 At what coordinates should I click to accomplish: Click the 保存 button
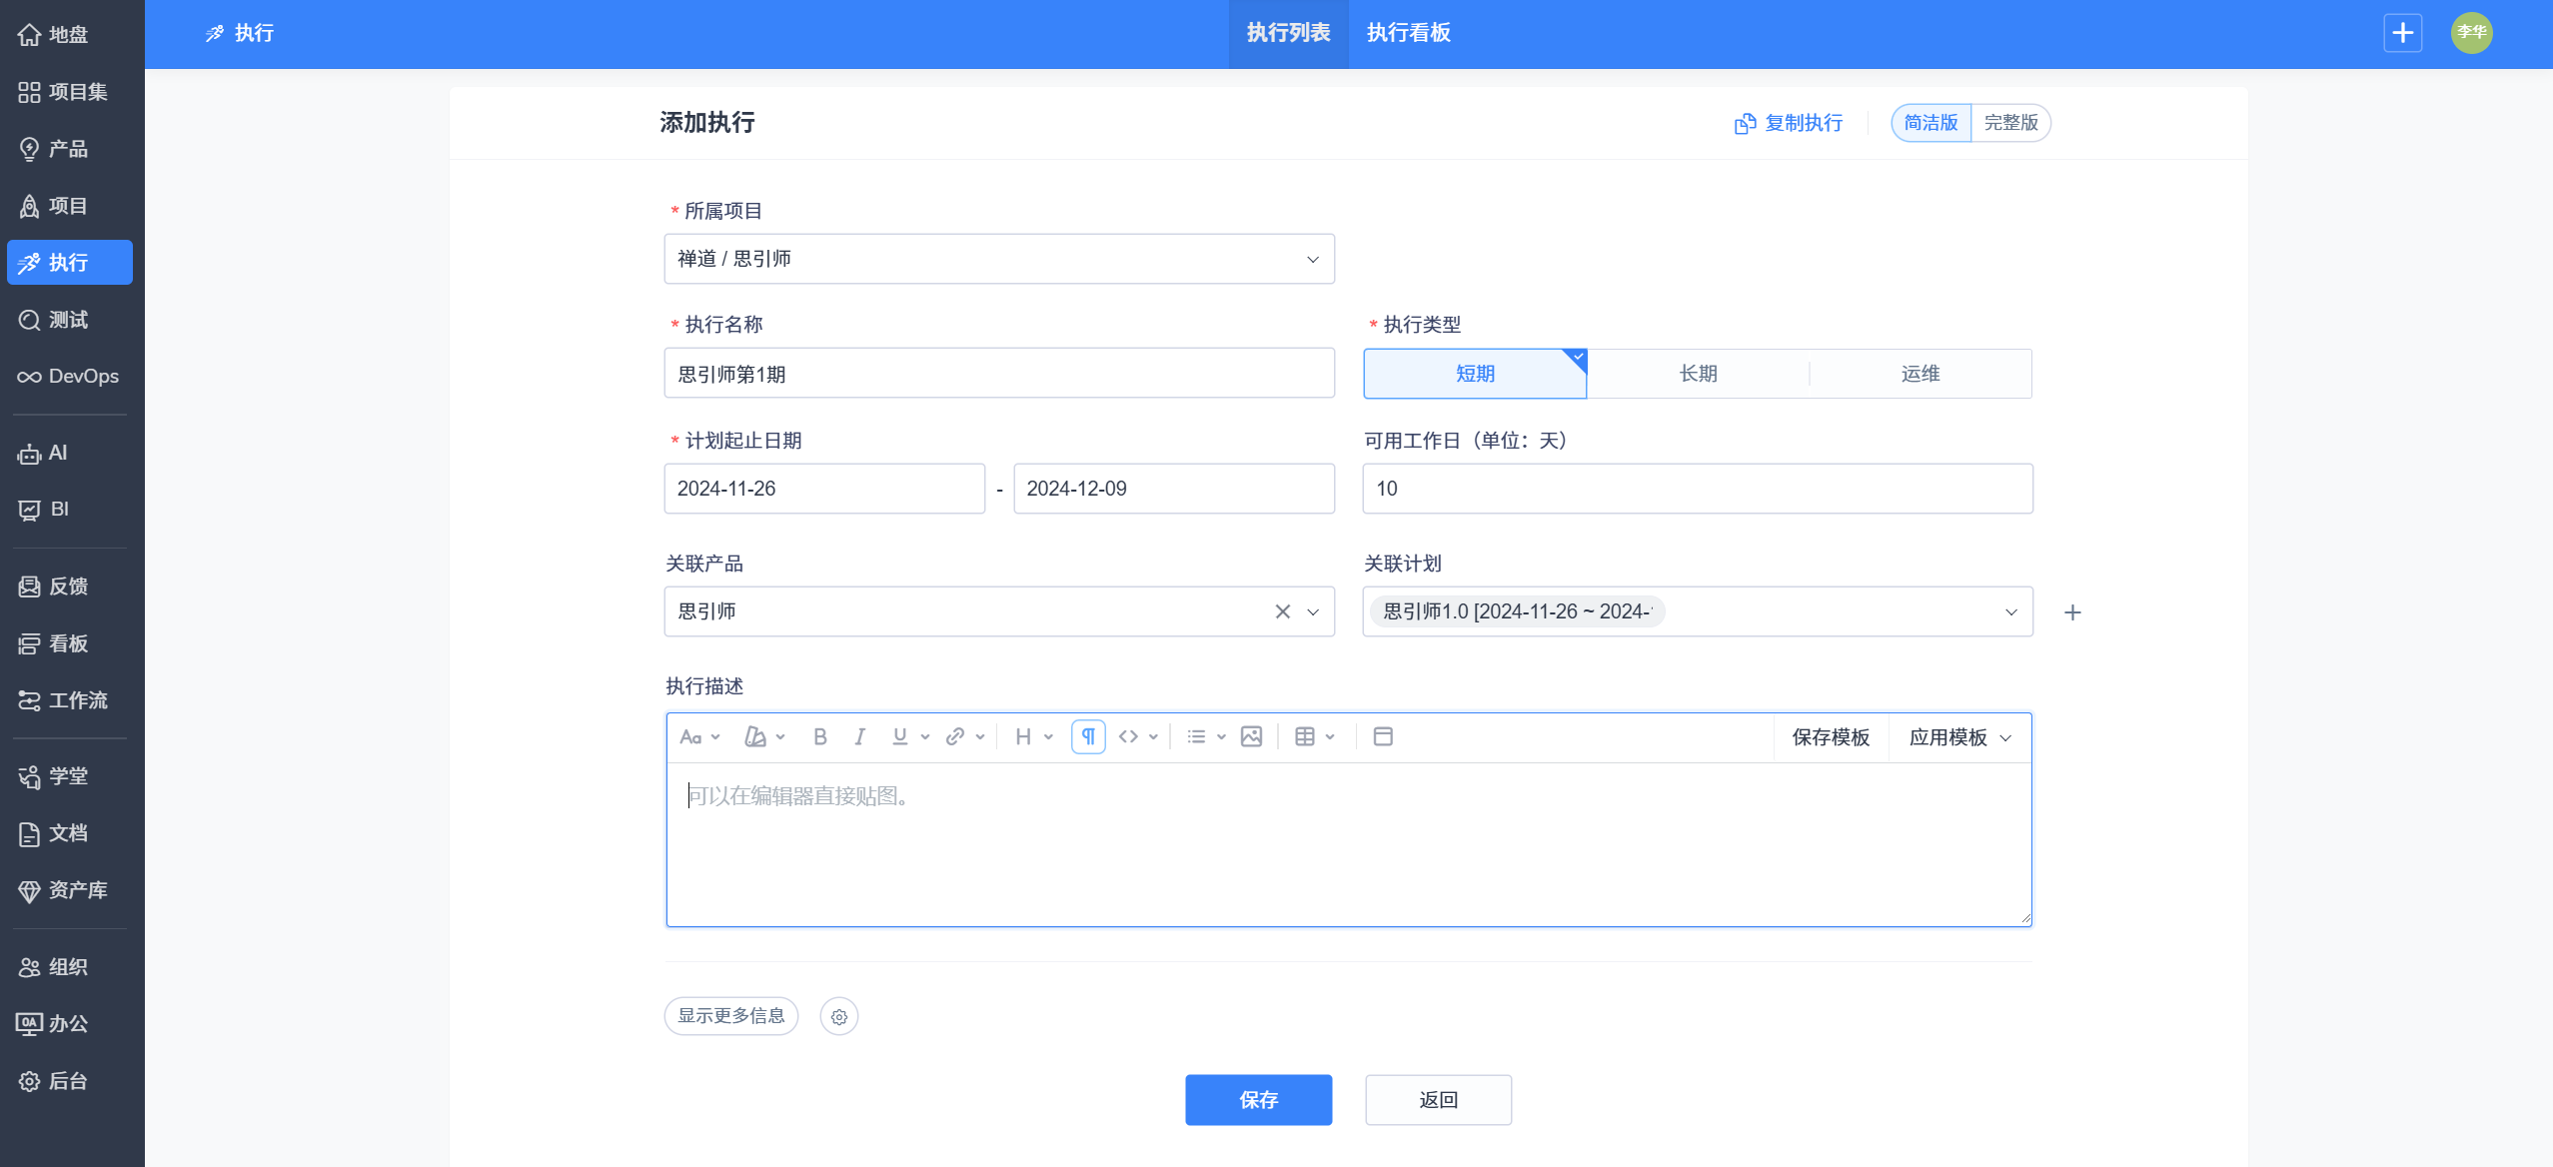click(1258, 1100)
